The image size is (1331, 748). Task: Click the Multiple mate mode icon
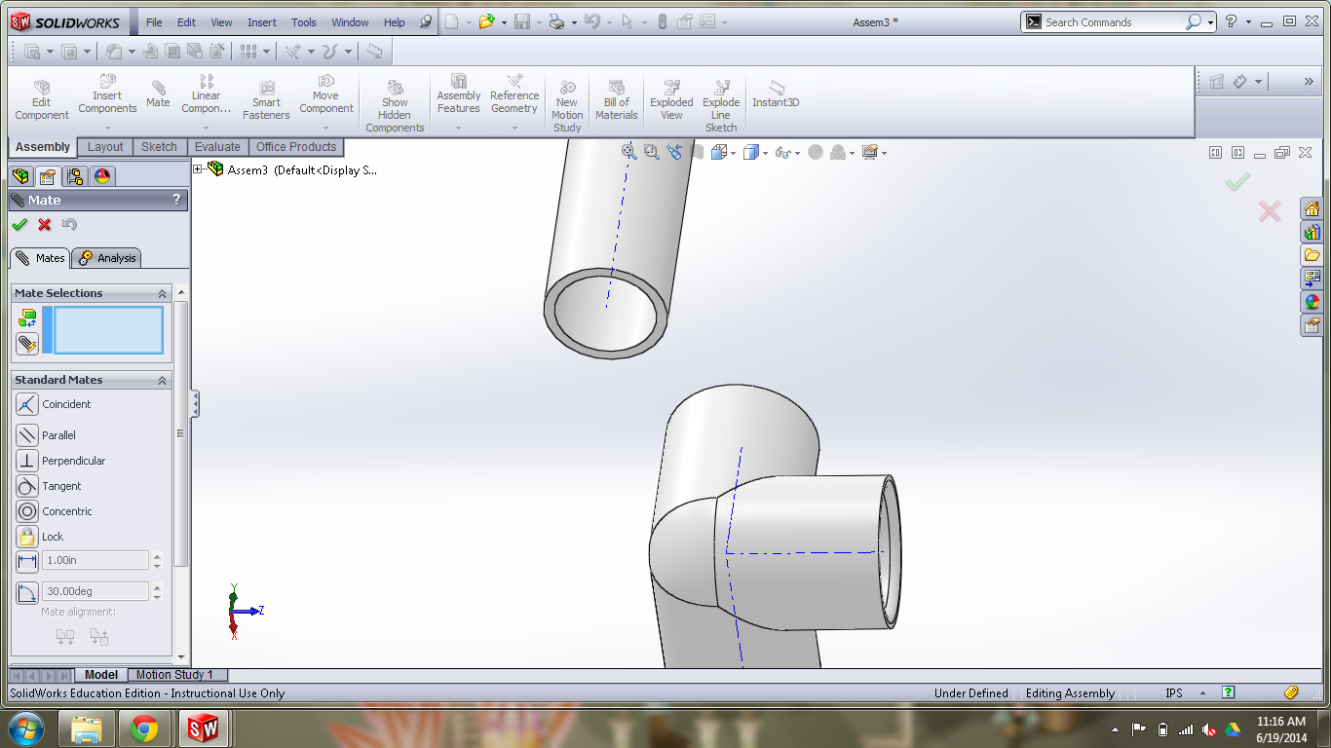[x=27, y=343]
